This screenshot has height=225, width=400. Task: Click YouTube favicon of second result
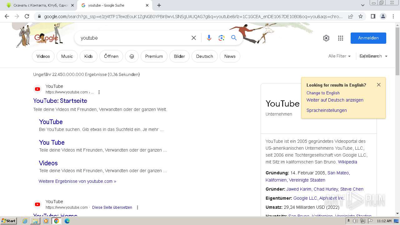[37, 204]
